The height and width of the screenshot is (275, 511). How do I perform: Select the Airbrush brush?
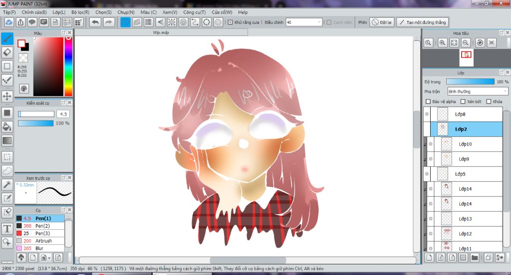point(40,241)
